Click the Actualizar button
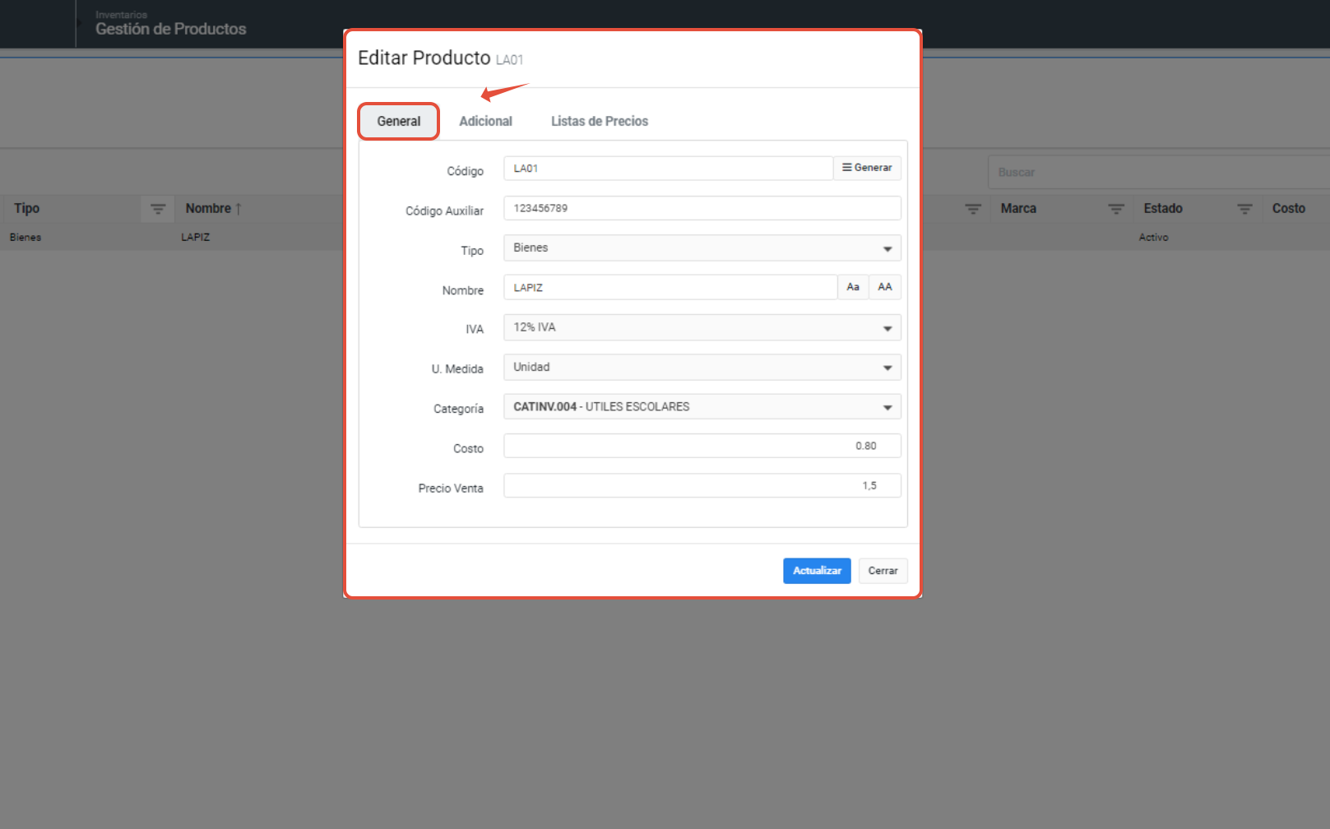Screen dimensions: 1330x829 coord(817,571)
